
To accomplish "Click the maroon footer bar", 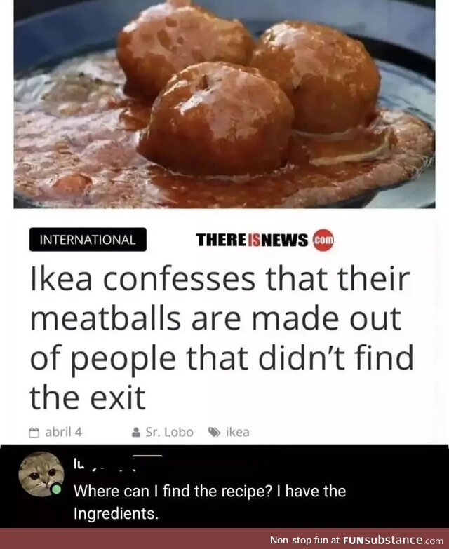I will click(x=224, y=538).
